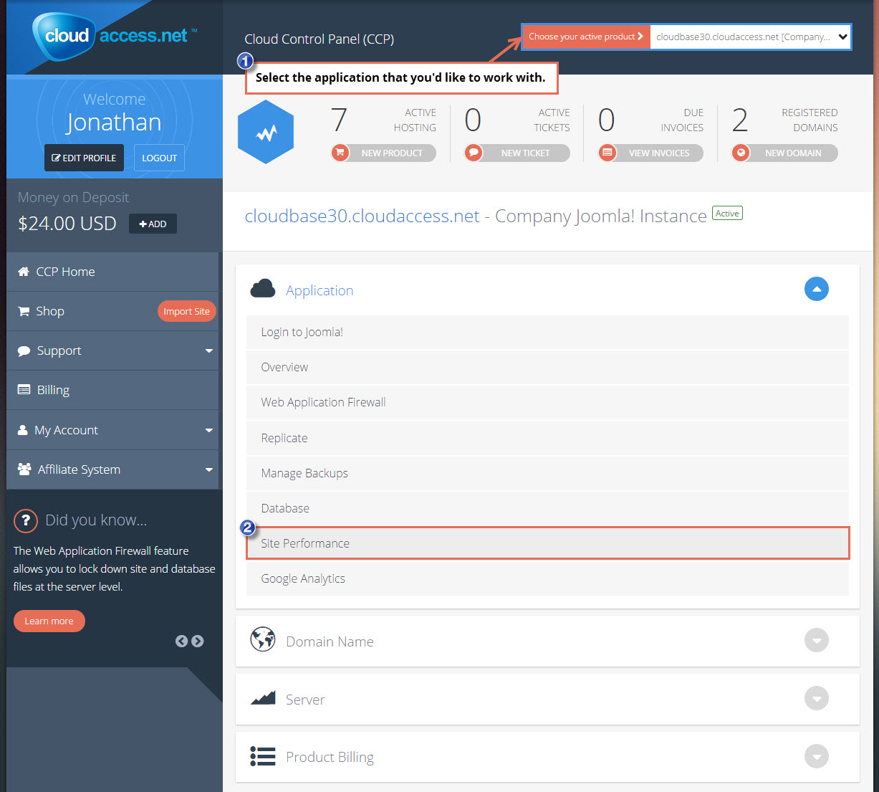
Task: Select Database in the Application list
Action: click(547, 508)
